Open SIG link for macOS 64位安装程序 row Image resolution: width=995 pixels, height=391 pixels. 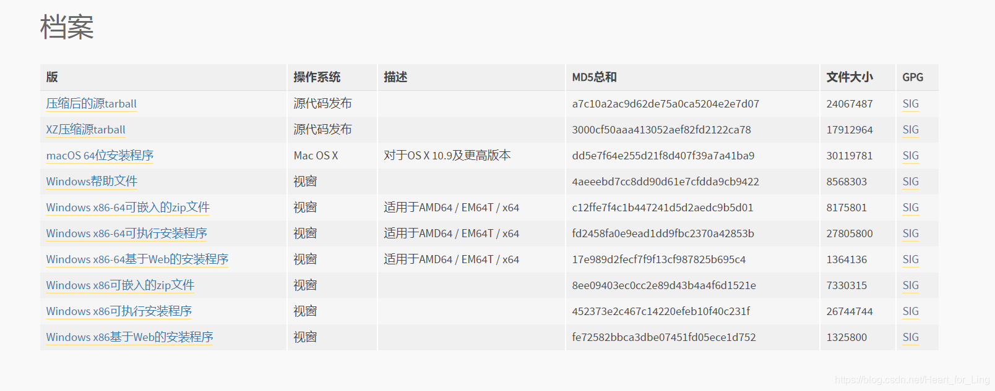click(x=911, y=156)
